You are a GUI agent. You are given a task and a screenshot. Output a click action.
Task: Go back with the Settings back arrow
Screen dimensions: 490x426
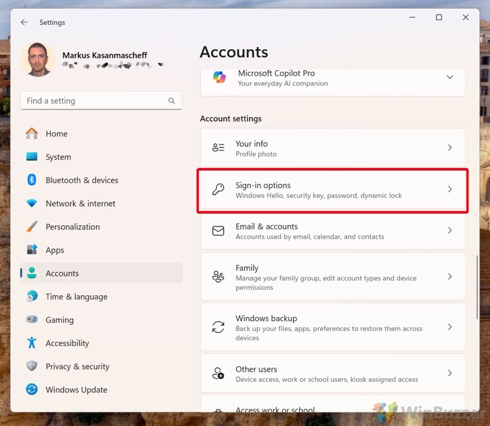(24, 22)
